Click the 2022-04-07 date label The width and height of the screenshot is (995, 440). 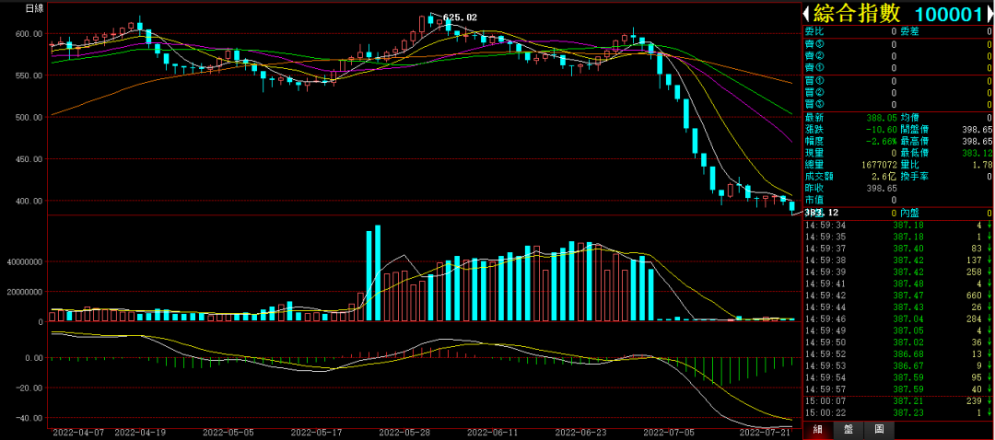76,433
